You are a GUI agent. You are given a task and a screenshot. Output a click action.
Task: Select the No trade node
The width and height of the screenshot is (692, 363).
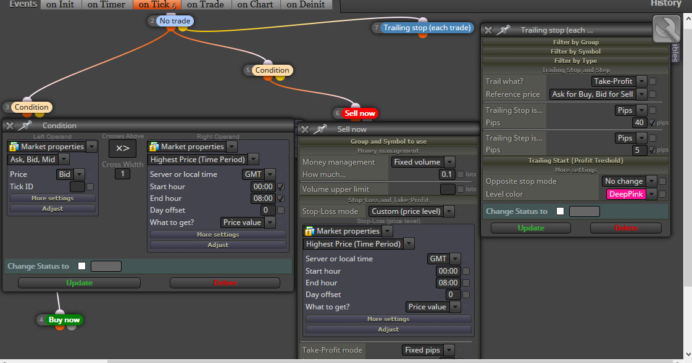[x=175, y=21]
